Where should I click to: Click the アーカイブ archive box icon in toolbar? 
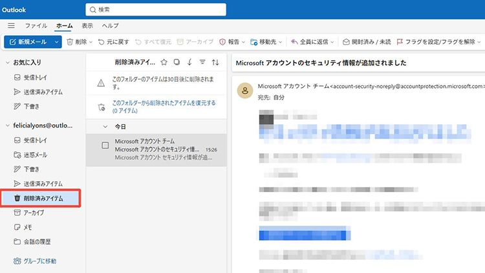180,42
